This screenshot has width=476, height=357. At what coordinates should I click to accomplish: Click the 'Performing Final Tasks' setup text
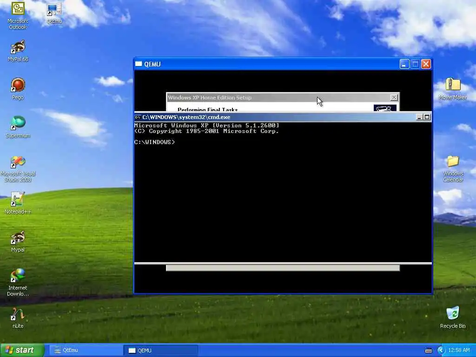pos(208,110)
